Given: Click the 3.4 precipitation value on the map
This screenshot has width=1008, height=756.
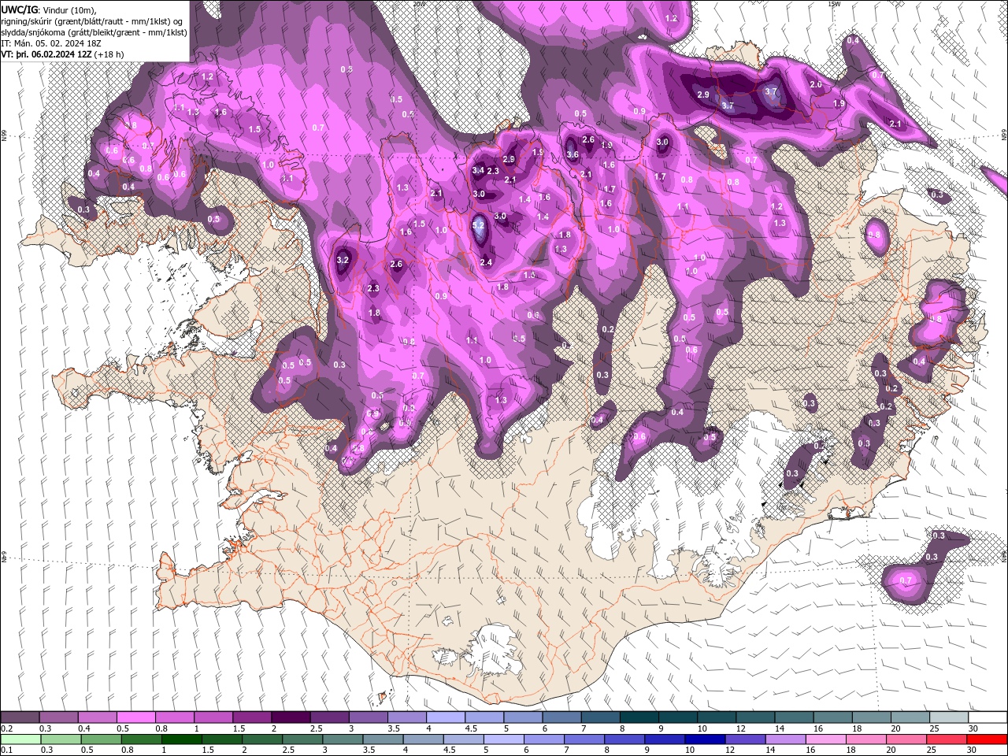Looking at the screenshot, I should 478,170.
